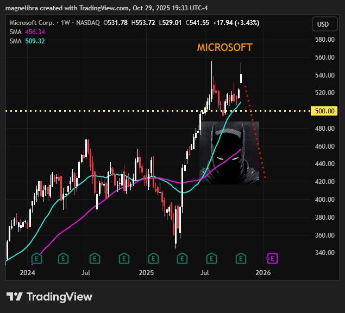This screenshot has width=345, height=313.
Task: Click the 520.00 price axis label
Action: tap(325, 92)
